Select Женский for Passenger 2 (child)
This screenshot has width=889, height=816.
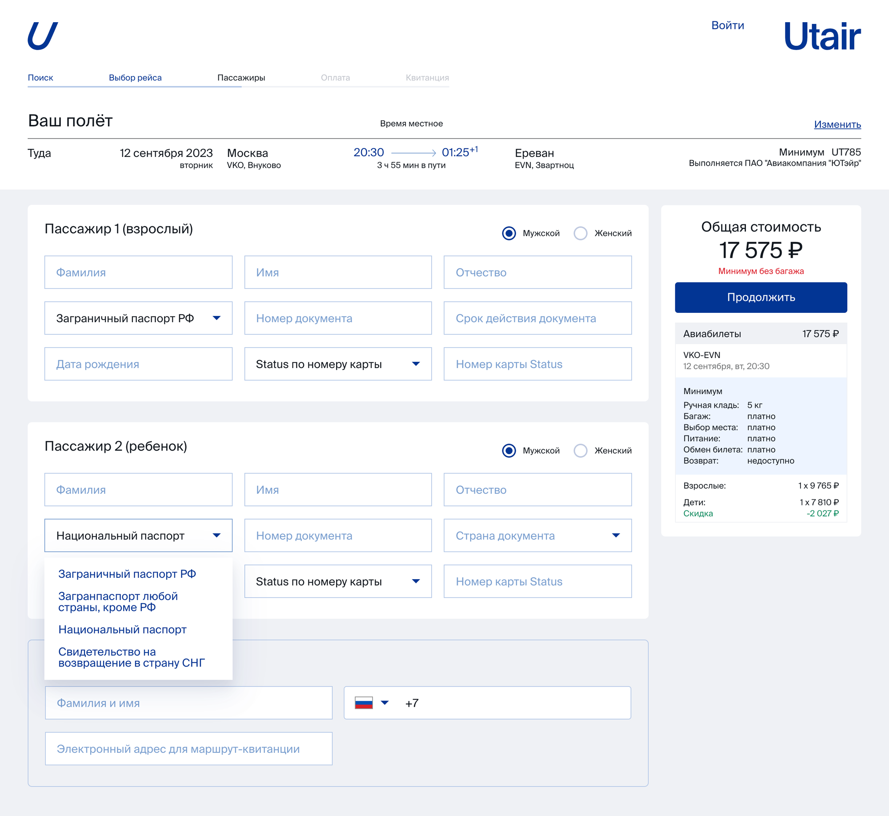click(x=581, y=451)
